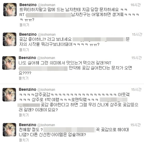This screenshot has height=145, width=144.
Task: Expand the 상주곶감 tweet via 펼치기
Action: point(24,115)
